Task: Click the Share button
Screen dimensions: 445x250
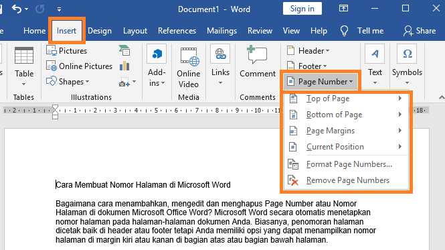Action: coord(420,31)
